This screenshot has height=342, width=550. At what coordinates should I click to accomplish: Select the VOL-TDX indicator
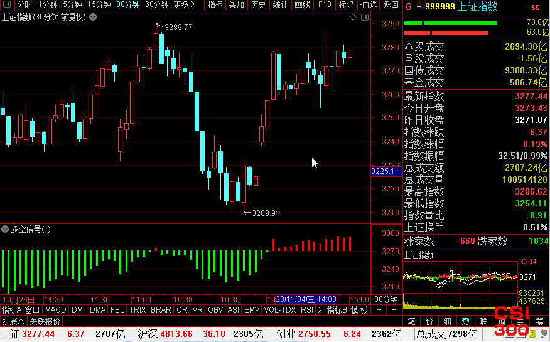point(280,310)
